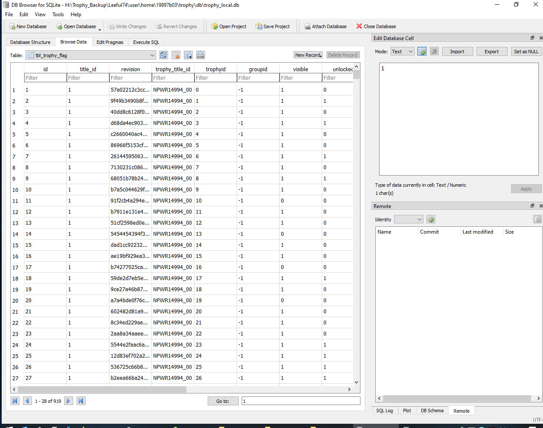The height and width of the screenshot is (428, 543).
Task: Print the table data icon
Action: (x=200, y=55)
